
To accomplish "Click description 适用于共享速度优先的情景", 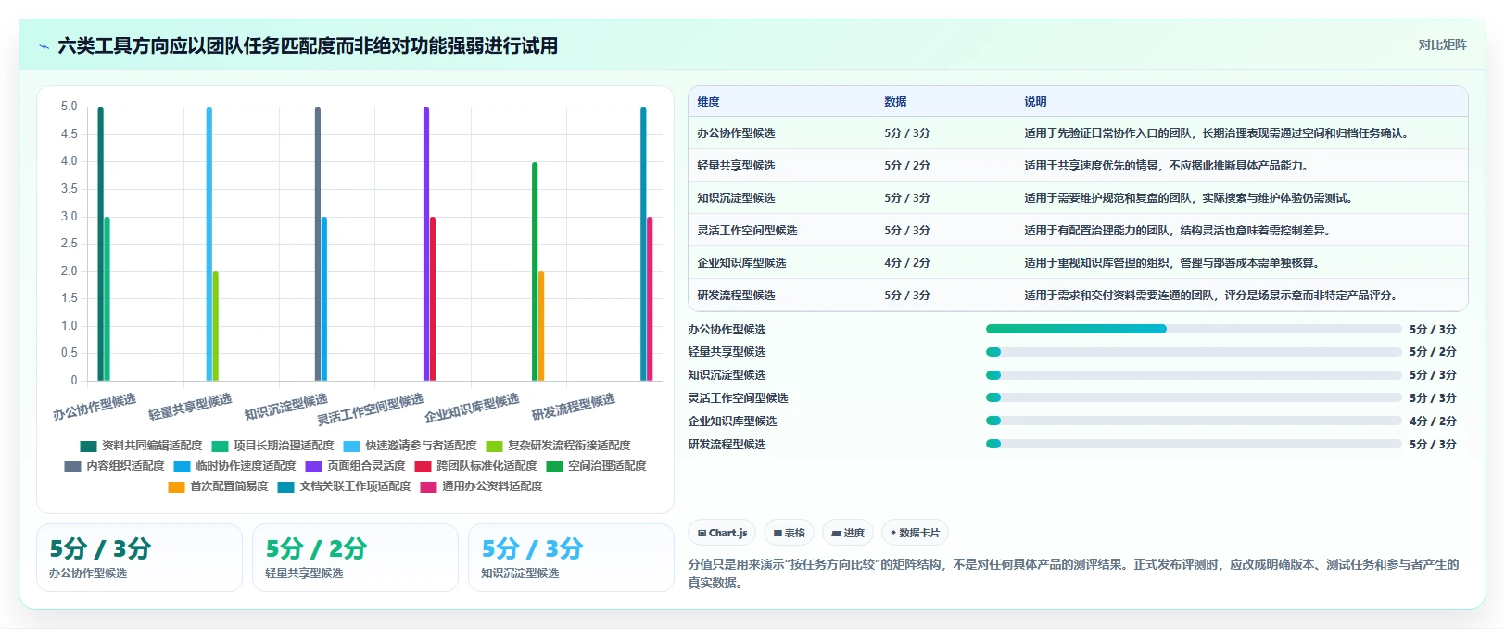I will (x=1166, y=166).
